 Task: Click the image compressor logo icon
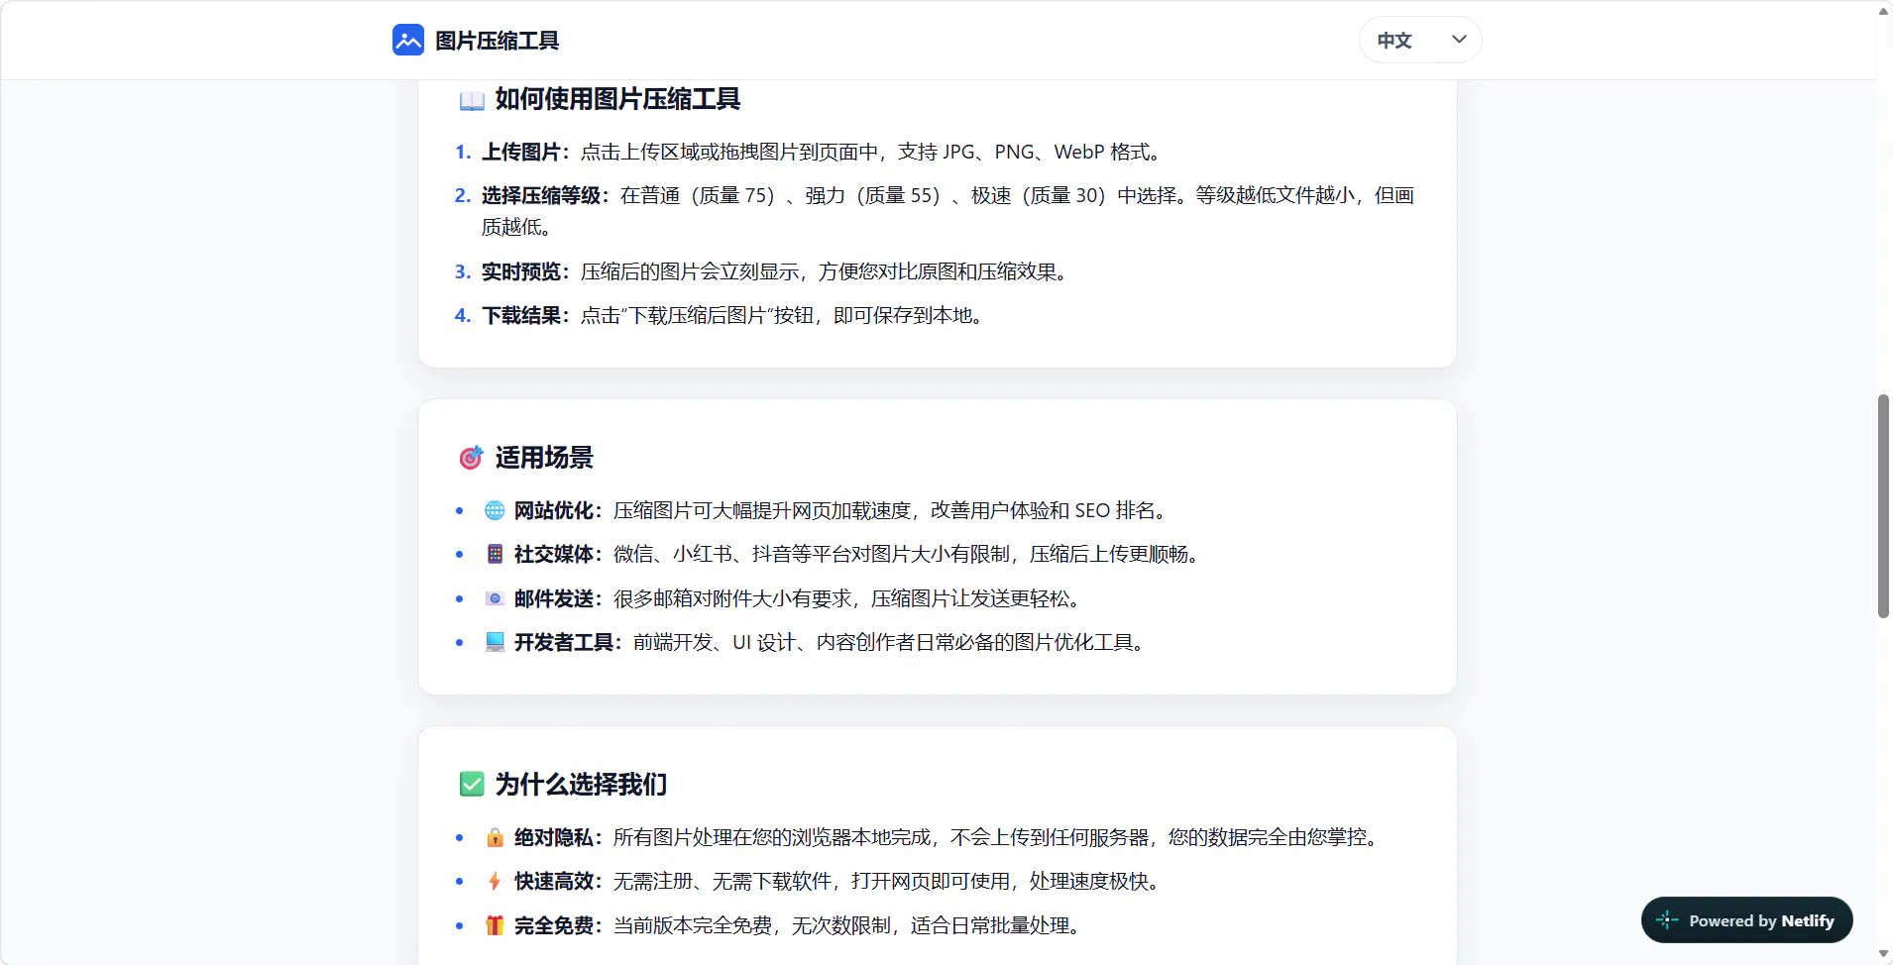(408, 40)
